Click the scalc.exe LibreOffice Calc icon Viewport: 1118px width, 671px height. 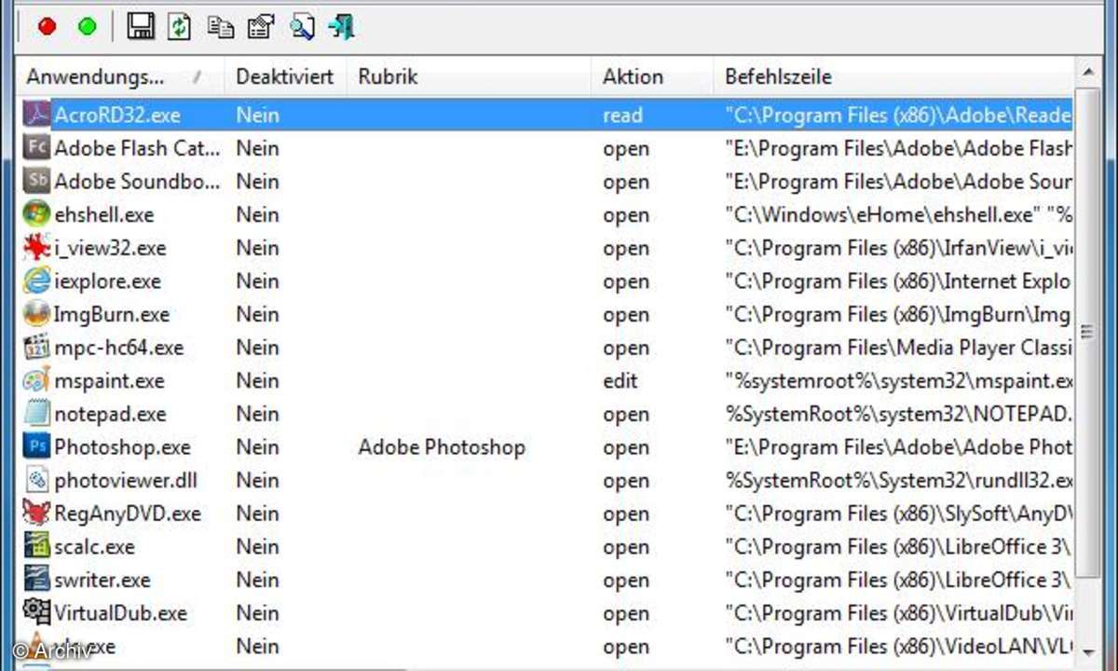point(36,547)
